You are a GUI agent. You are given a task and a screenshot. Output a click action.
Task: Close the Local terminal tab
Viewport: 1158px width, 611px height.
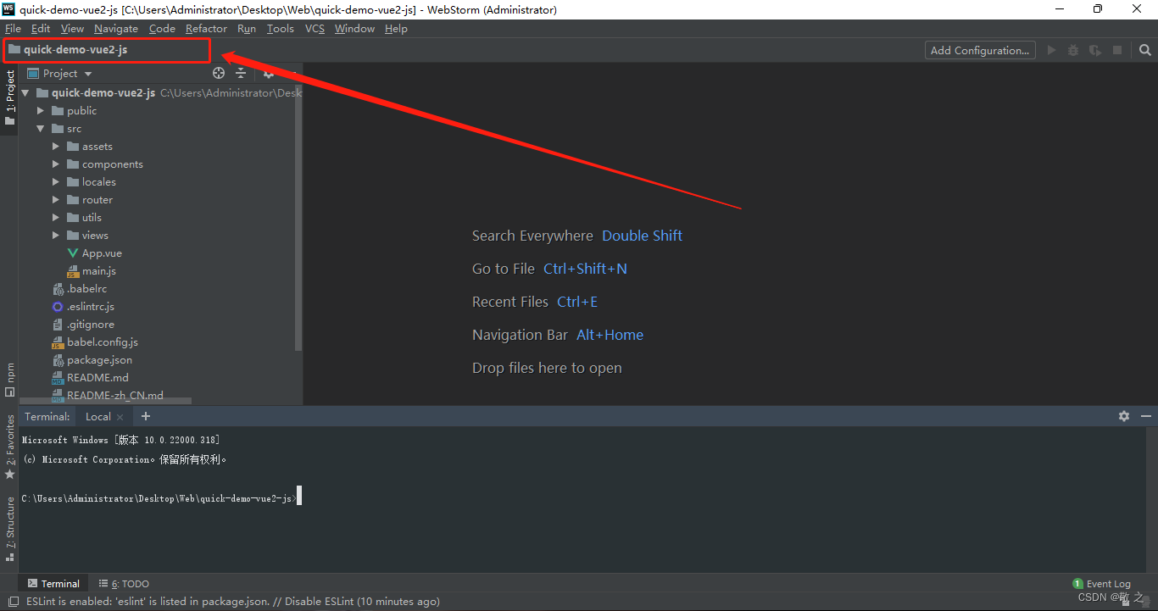(x=120, y=417)
